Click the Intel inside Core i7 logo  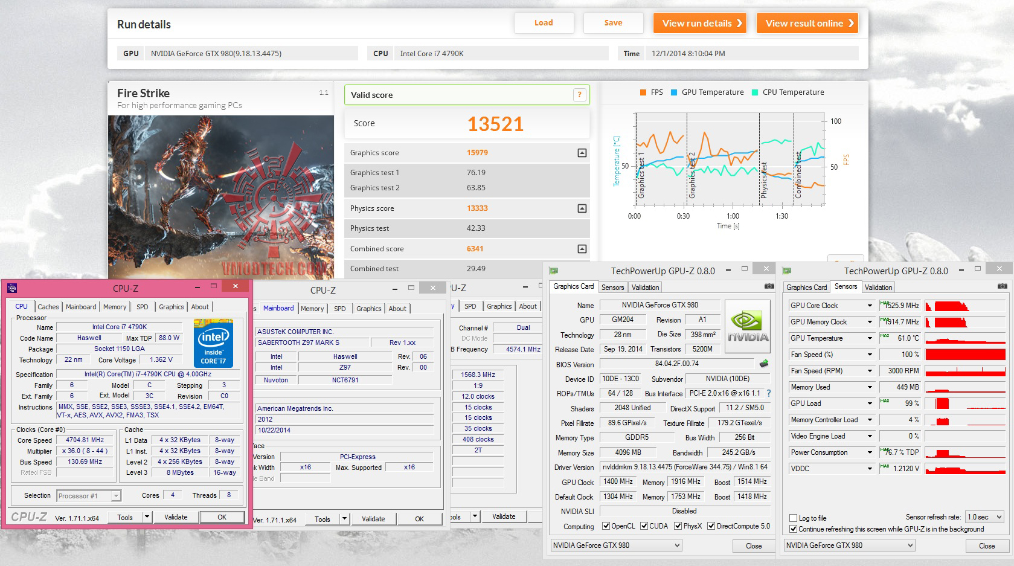213,344
